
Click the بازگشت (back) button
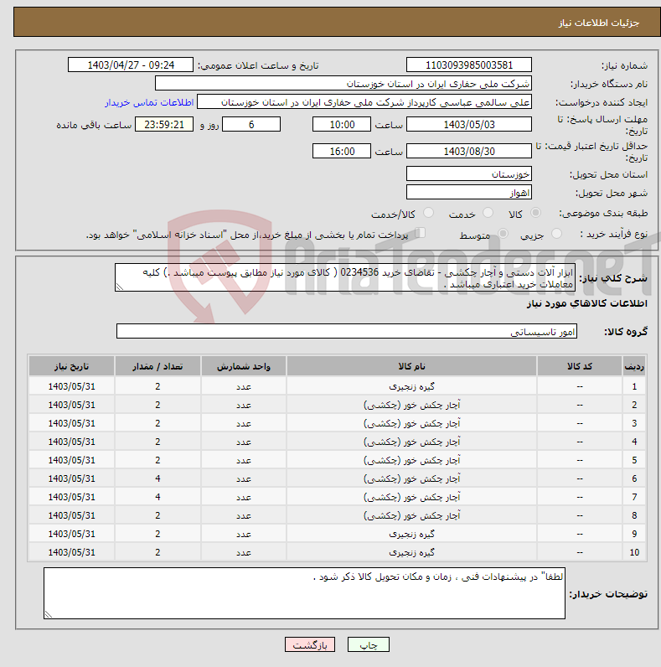(x=310, y=645)
